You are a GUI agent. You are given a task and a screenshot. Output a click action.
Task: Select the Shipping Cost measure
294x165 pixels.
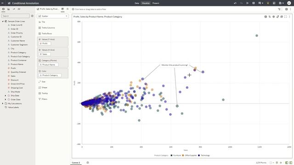click(17, 88)
